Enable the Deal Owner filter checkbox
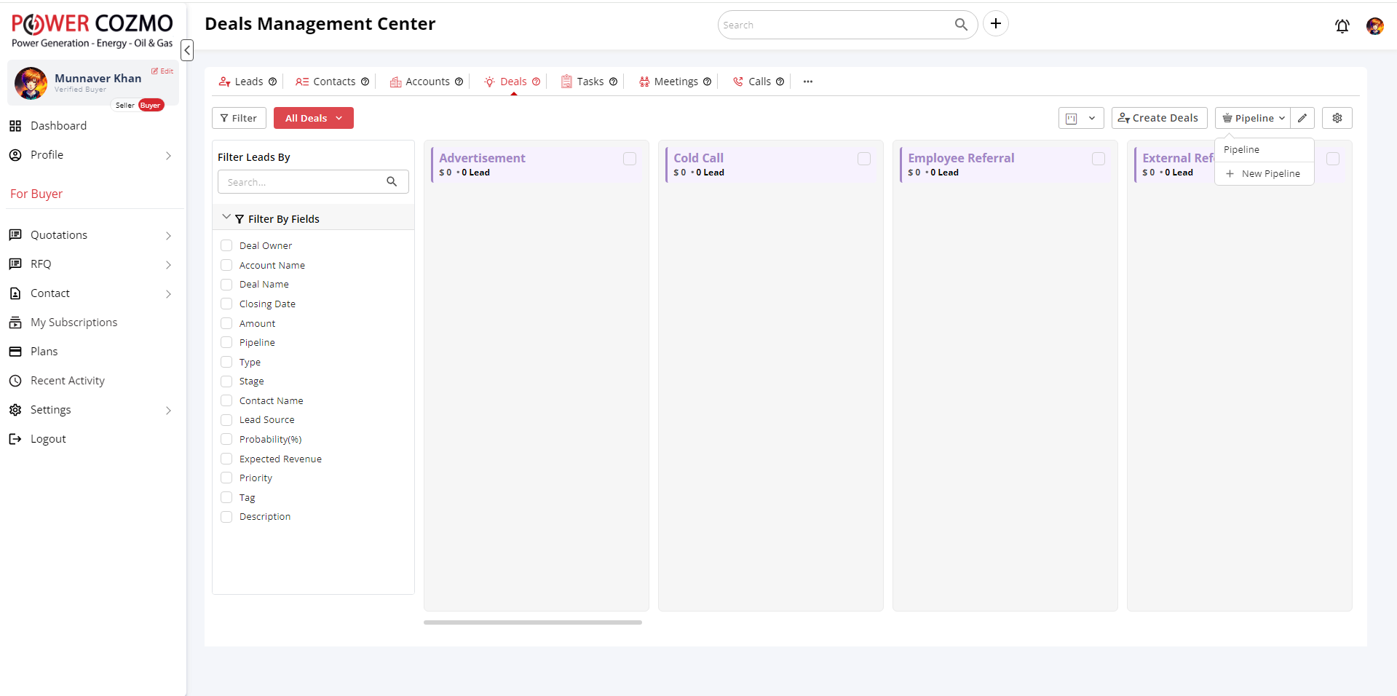 tap(226, 246)
